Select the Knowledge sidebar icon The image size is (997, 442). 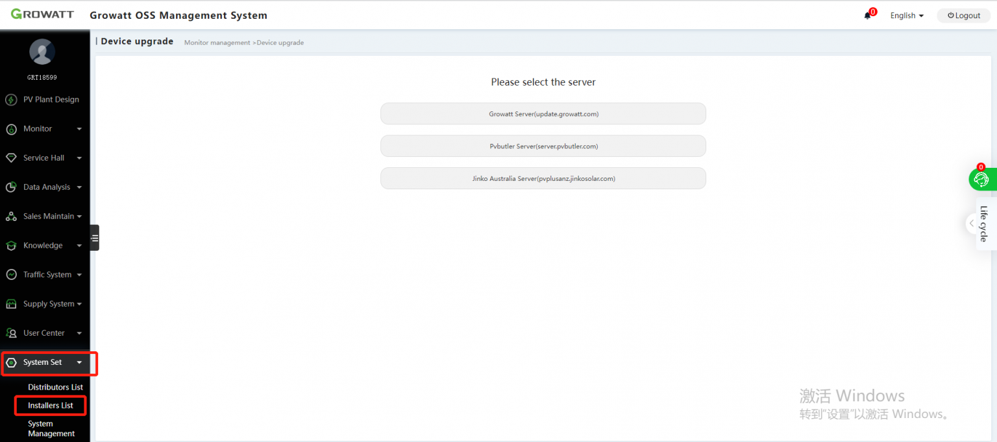click(11, 245)
